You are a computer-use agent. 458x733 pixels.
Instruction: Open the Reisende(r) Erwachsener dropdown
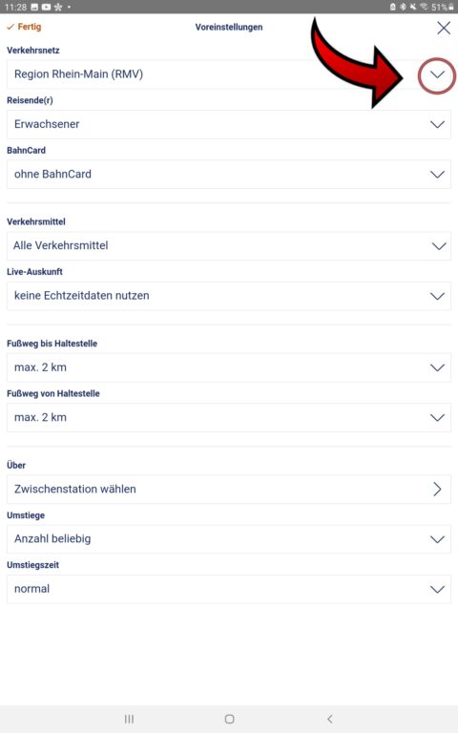pos(229,124)
